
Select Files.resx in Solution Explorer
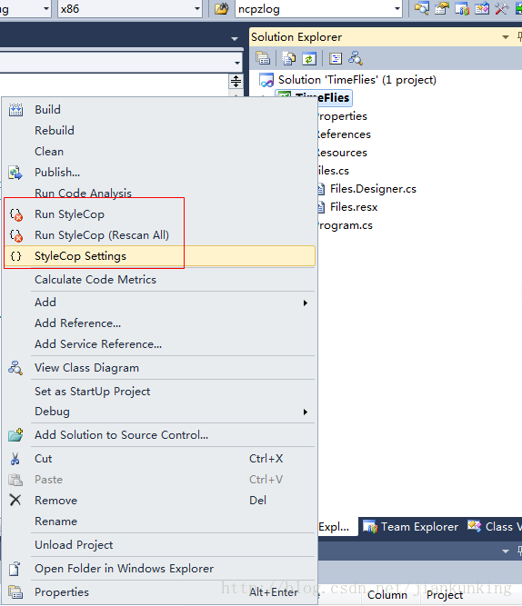coord(354,207)
